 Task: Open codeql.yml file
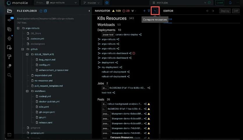tap(45, 96)
